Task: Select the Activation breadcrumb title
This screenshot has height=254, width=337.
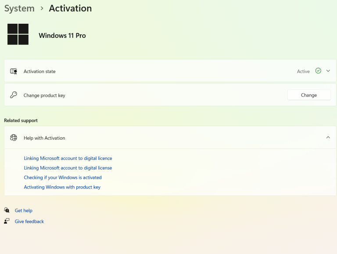Action: click(70, 8)
